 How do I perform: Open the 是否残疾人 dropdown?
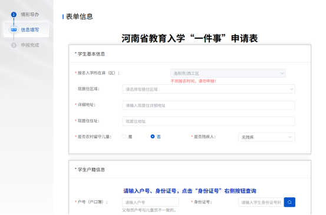266,137
